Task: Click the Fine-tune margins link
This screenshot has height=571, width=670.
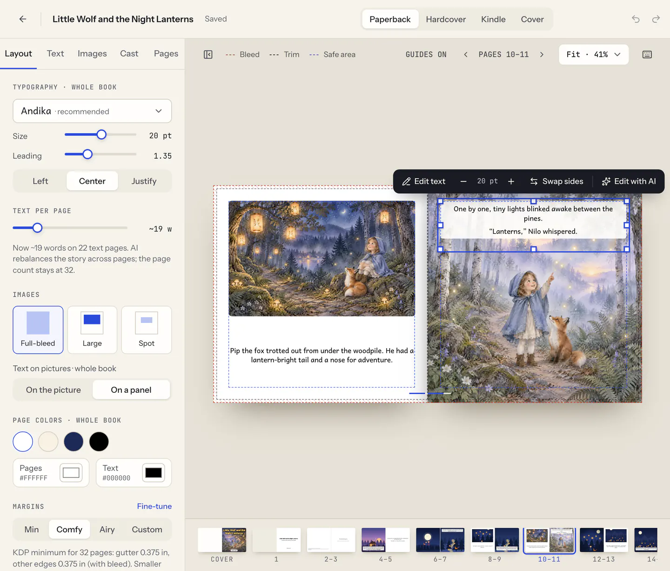Action: (154, 506)
